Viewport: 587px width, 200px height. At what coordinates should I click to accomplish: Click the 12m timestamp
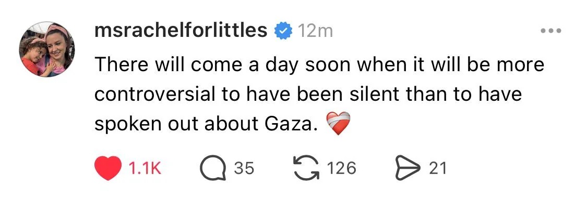coord(315,31)
